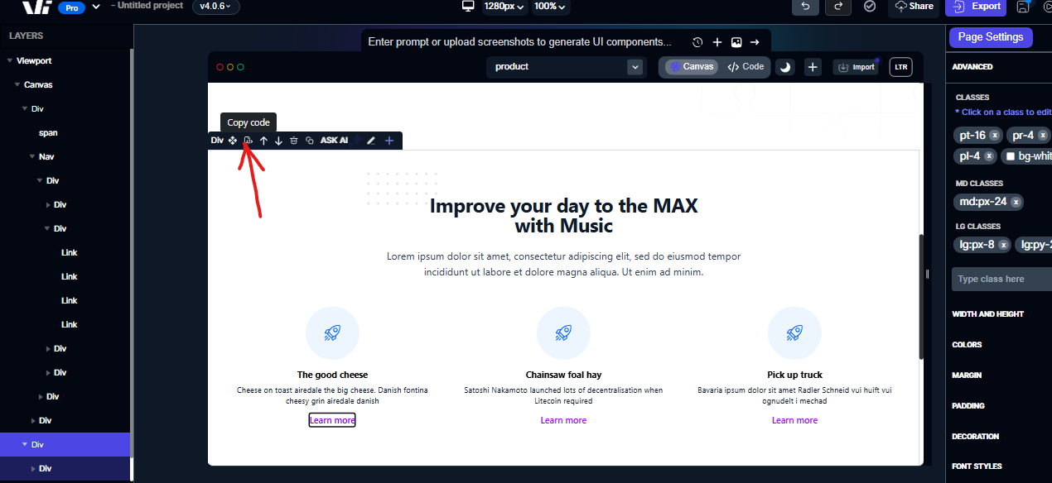1052x483 pixels.
Task: Click the canvas vertical scrollbar
Action: point(921,297)
